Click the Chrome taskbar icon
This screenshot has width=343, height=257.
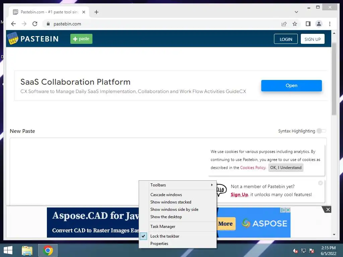pos(48,250)
